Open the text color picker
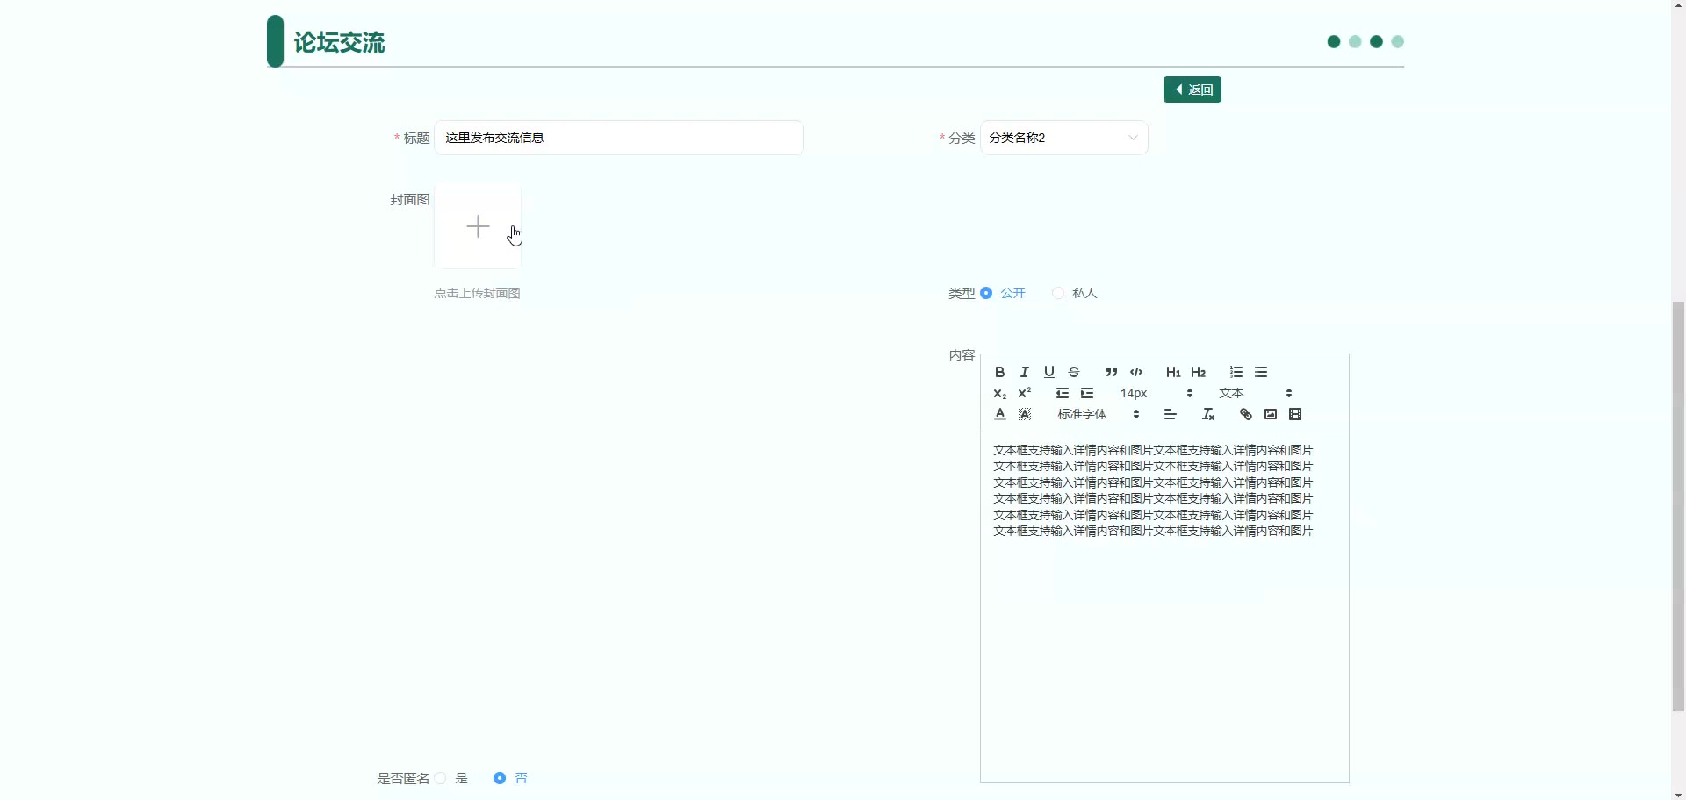The width and height of the screenshot is (1686, 800). click(999, 414)
